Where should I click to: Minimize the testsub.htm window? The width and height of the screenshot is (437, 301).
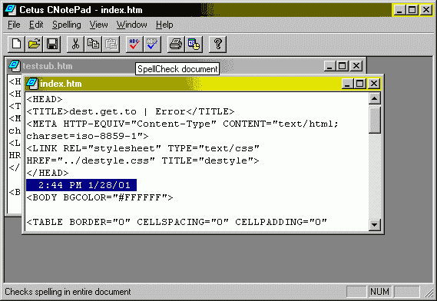pyautogui.click(x=329, y=66)
